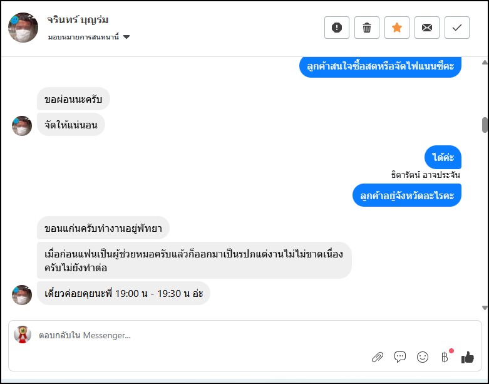Toggle the orange star follow-up flag
Screen dimensions: 489x384
click(x=397, y=28)
